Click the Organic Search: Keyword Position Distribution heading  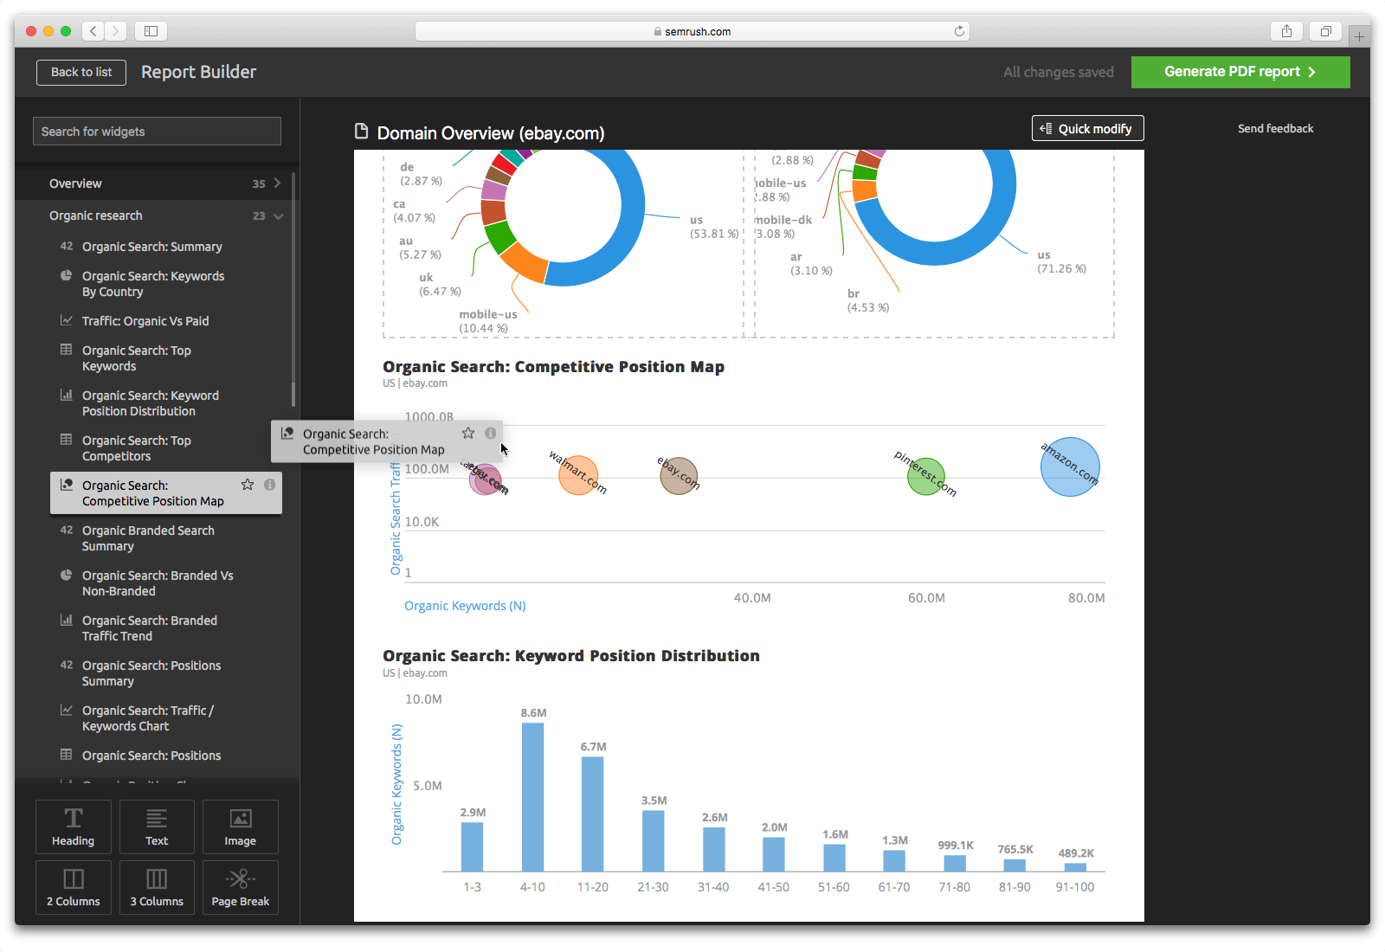click(x=571, y=656)
